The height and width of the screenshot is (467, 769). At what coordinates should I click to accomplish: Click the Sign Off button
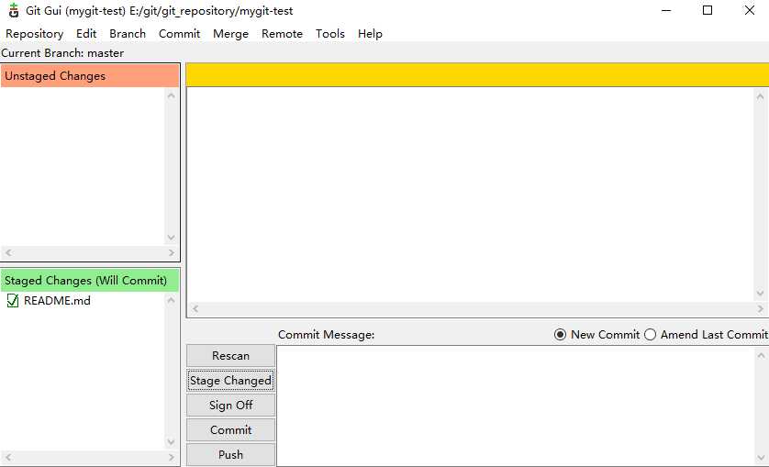click(230, 406)
